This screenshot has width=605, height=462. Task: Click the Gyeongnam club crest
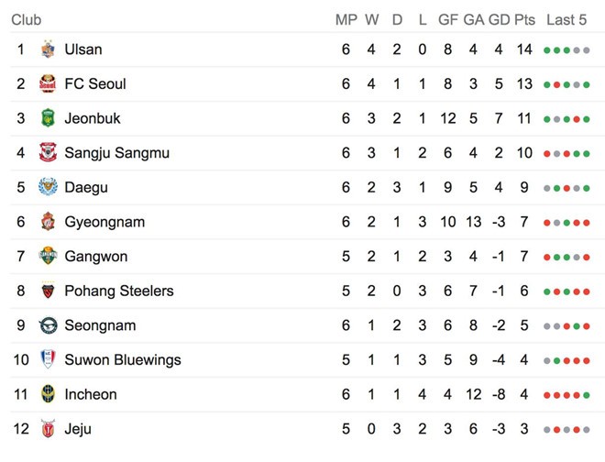point(48,222)
